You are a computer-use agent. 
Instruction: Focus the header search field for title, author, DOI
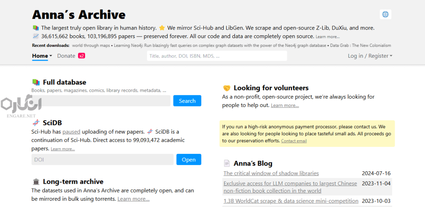217,56
